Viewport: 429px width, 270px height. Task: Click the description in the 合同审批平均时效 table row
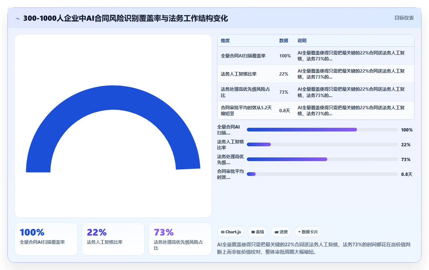(x=351, y=111)
